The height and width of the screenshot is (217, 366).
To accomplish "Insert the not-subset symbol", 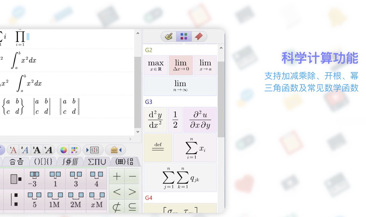I will [x=117, y=207].
